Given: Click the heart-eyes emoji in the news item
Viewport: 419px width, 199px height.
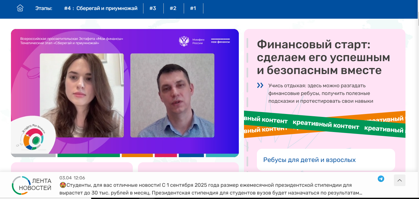Looking at the screenshot, I should tap(63, 185).
